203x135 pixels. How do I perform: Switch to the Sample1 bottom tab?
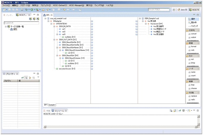(x=52, y=105)
